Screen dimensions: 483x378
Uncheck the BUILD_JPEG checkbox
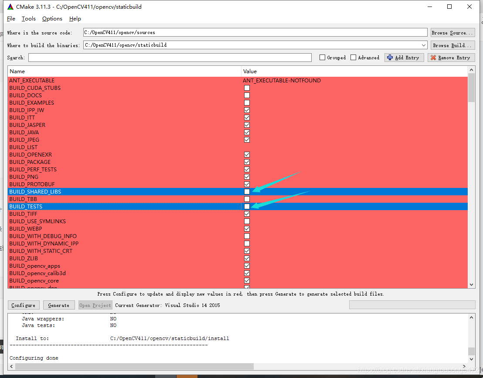[x=247, y=140]
